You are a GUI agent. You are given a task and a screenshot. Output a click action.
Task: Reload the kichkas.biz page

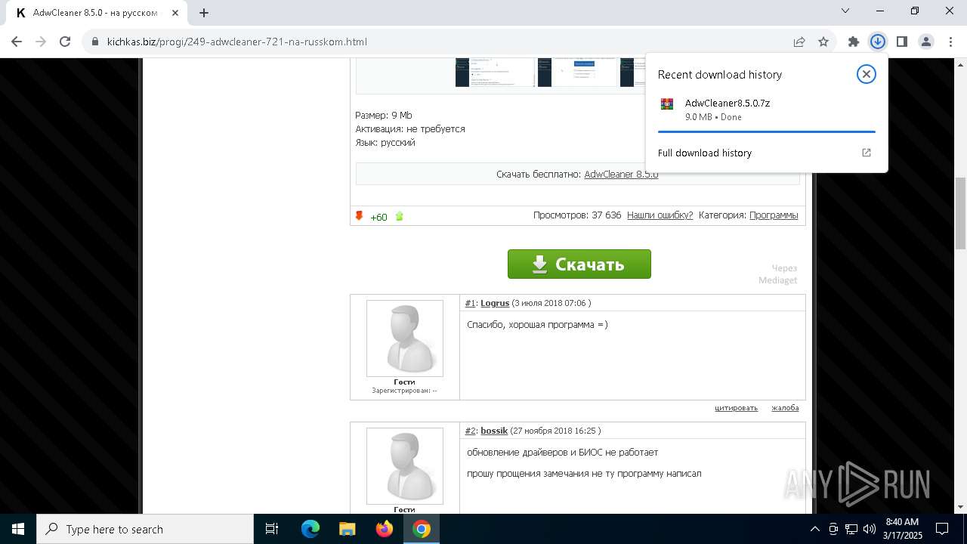65,42
